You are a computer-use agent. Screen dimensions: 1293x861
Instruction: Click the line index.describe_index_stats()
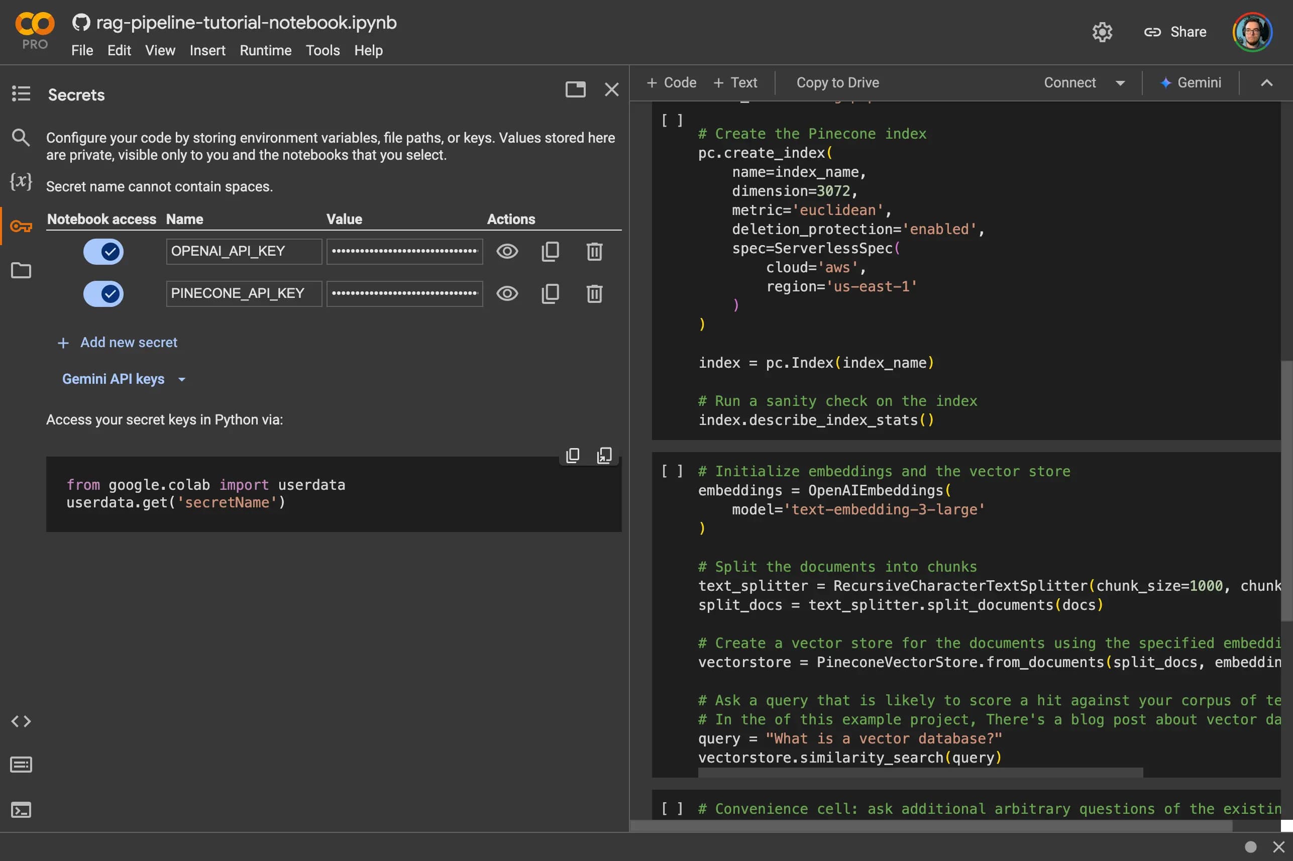(x=815, y=420)
